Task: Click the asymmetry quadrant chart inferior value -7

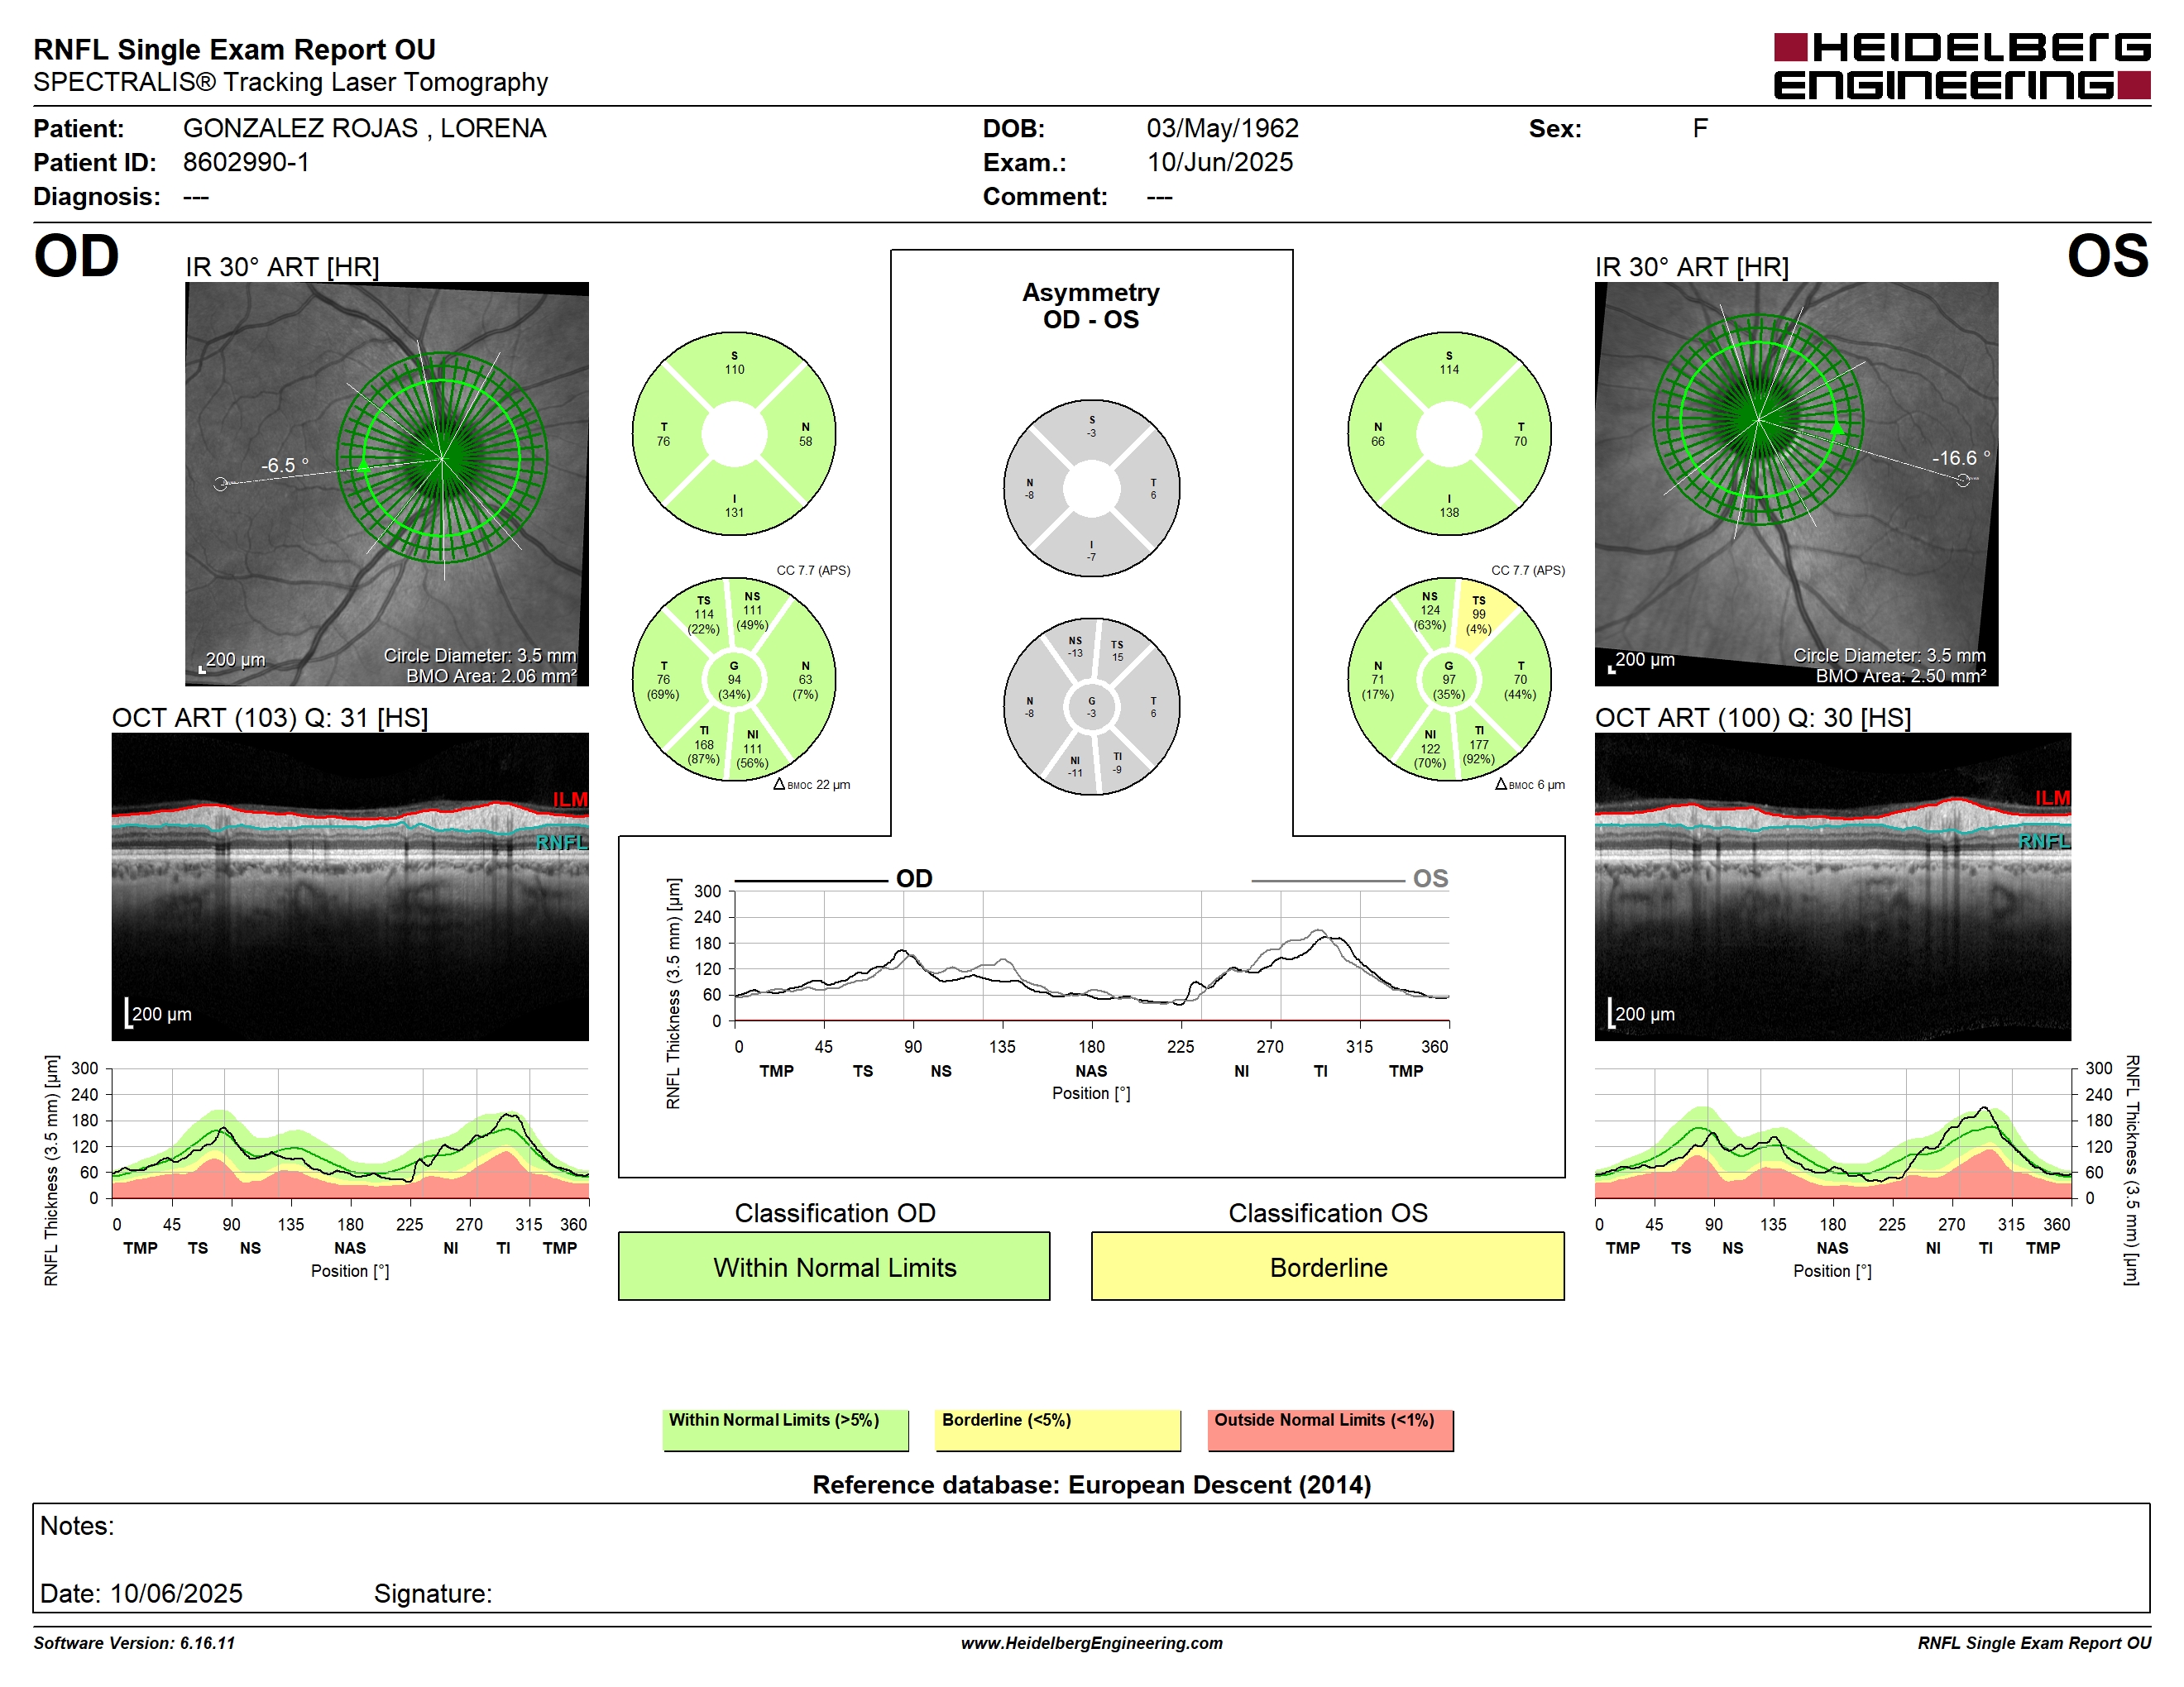Action: click(x=1091, y=557)
